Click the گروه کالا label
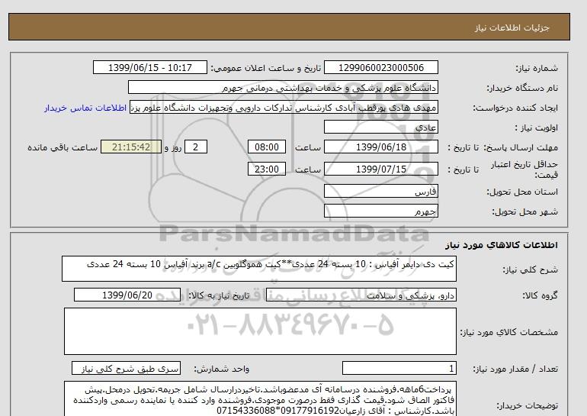The width and height of the screenshot is (587, 416). (x=540, y=295)
